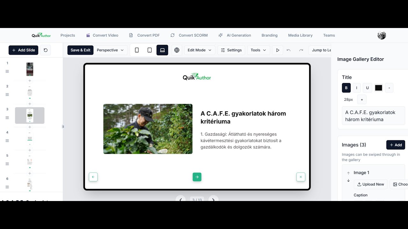The width and height of the screenshot is (408, 229).
Task: Click the coffee farmer image on slide
Action: click(x=148, y=129)
